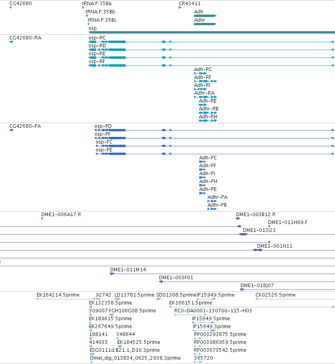The height and width of the screenshot is (364, 335).
Task: Click the Adhr gene bar
Action: coord(205,24)
